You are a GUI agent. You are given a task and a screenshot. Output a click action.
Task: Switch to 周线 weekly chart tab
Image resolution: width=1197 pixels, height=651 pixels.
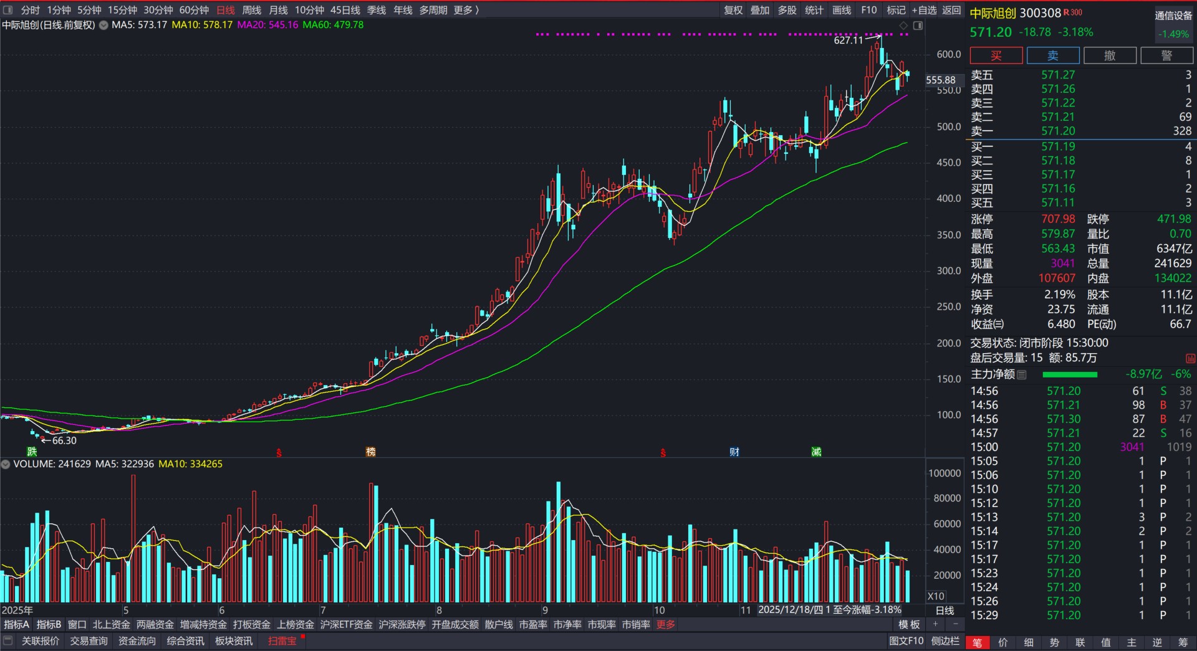[251, 10]
